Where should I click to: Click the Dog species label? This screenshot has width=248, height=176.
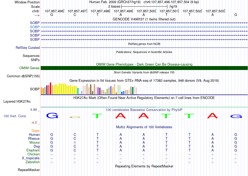37,146
